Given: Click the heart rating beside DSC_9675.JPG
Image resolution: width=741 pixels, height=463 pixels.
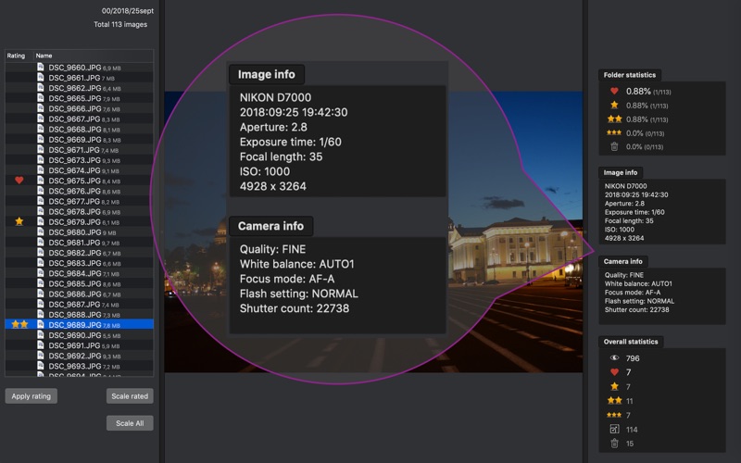Looking at the screenshot, I should point(19,181).
